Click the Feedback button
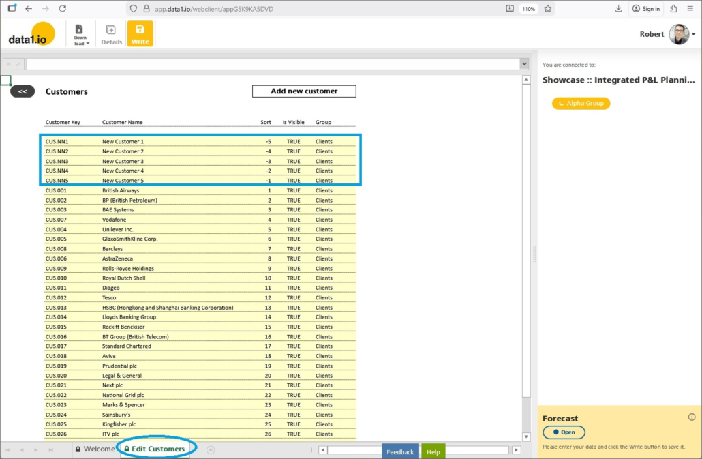Screen dimensions: 702x459 (x=400, y=451)
